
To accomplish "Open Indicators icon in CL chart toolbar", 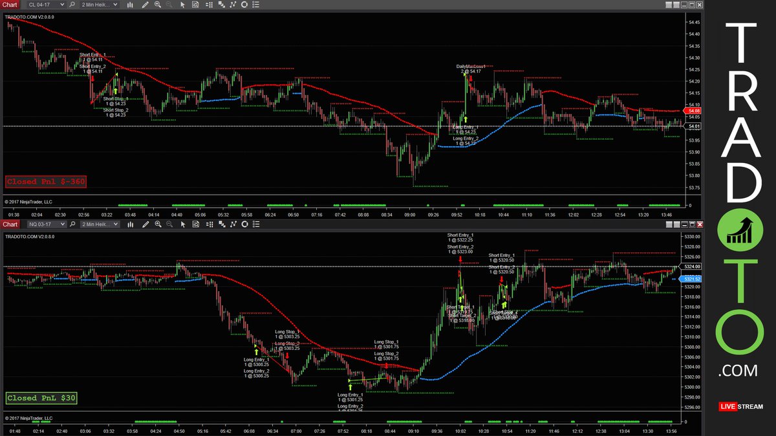I will point(232,5).
